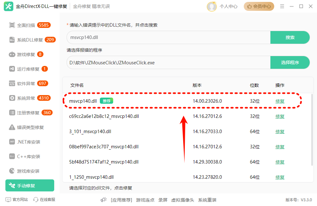The height and width of the screenshot is (206, 317).
Task: Open 游戏连点 recommended app link
Action: 145,200
